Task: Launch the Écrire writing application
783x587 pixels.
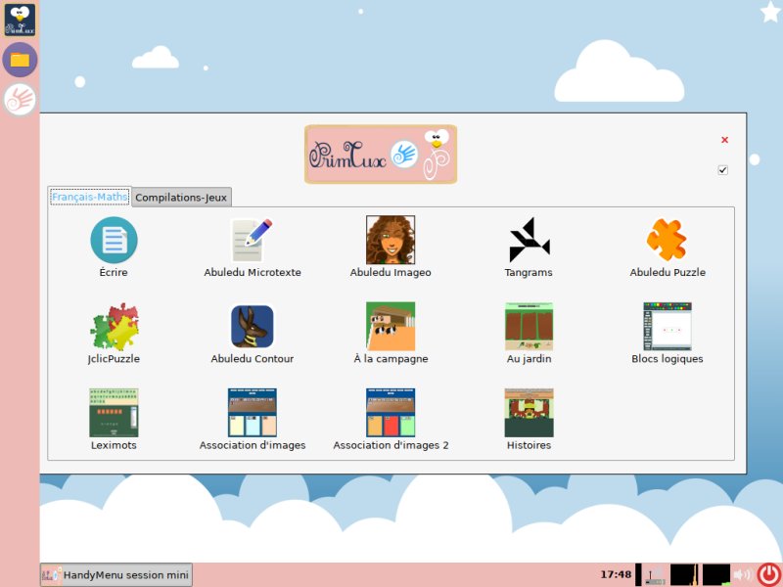Action: (x=114, y=238)
